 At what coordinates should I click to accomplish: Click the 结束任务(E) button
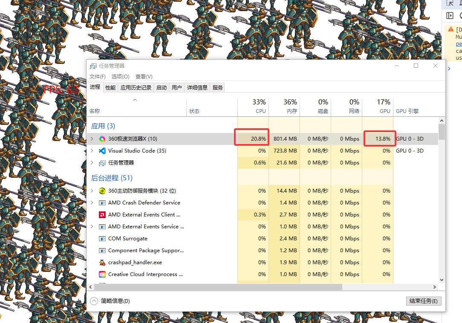point(423,301)
